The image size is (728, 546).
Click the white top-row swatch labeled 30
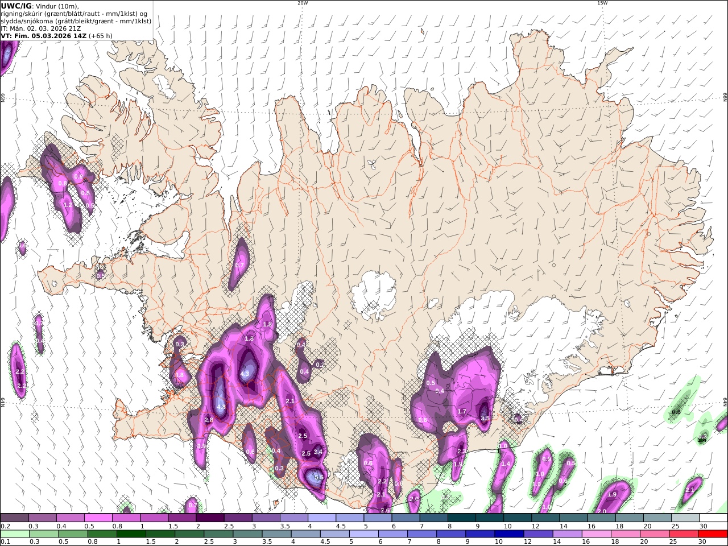[x=713, y=518]
